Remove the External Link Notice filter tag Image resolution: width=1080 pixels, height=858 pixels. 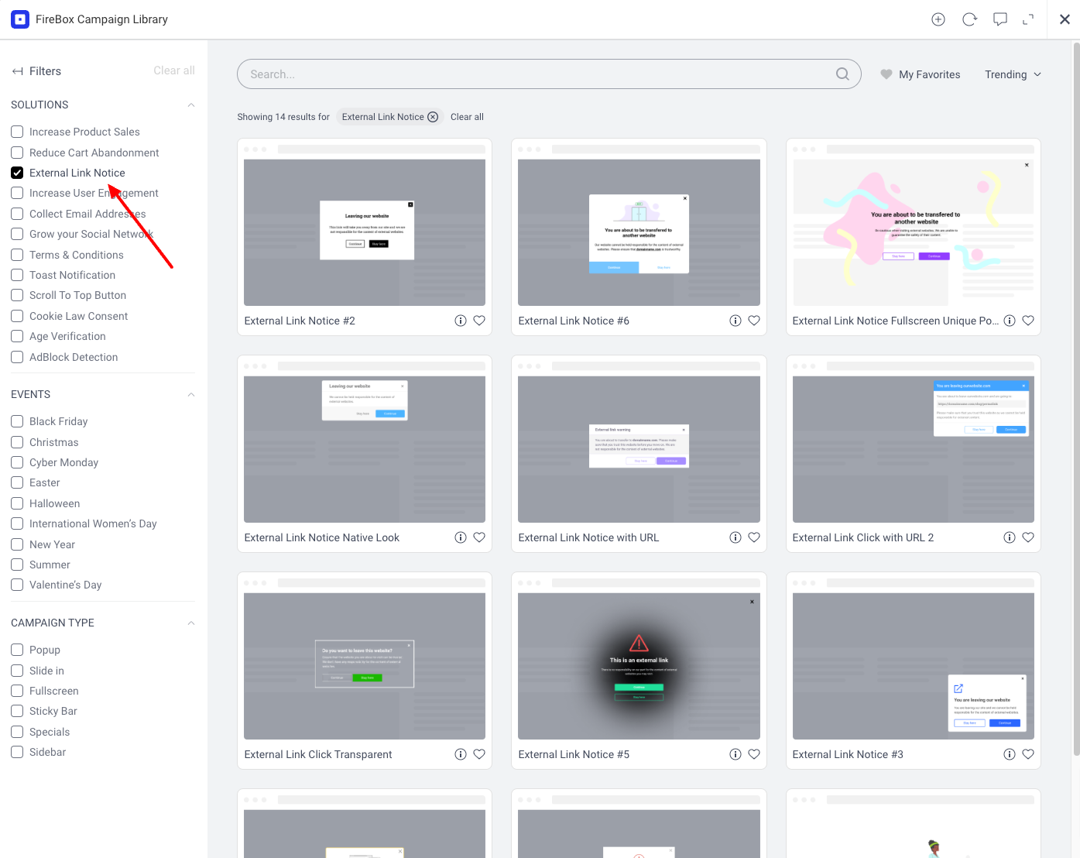point(433,116)
